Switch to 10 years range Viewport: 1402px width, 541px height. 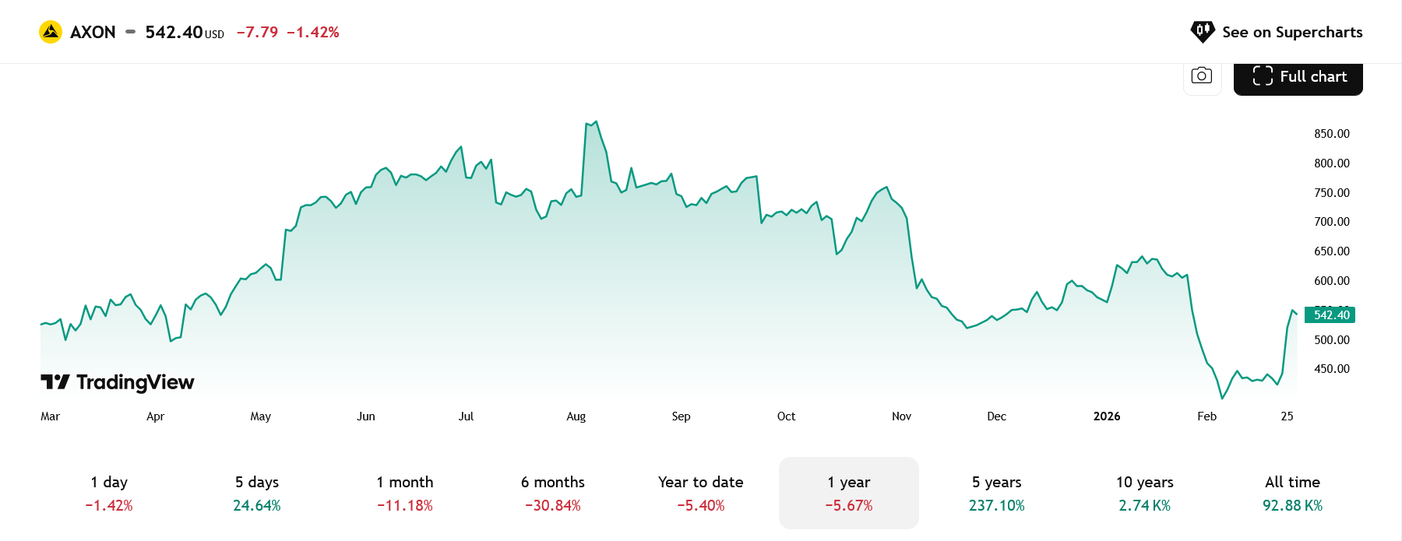click(x=1145, y=493)
